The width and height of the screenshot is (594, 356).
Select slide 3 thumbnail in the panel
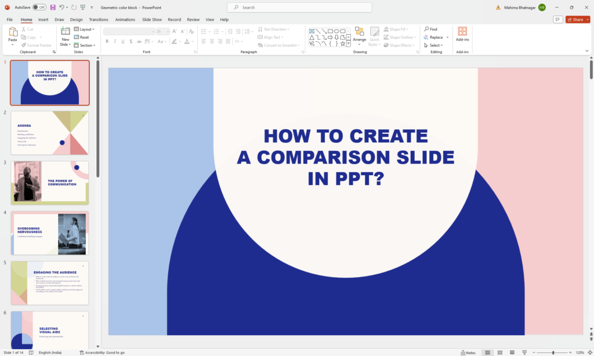(50, 183)
